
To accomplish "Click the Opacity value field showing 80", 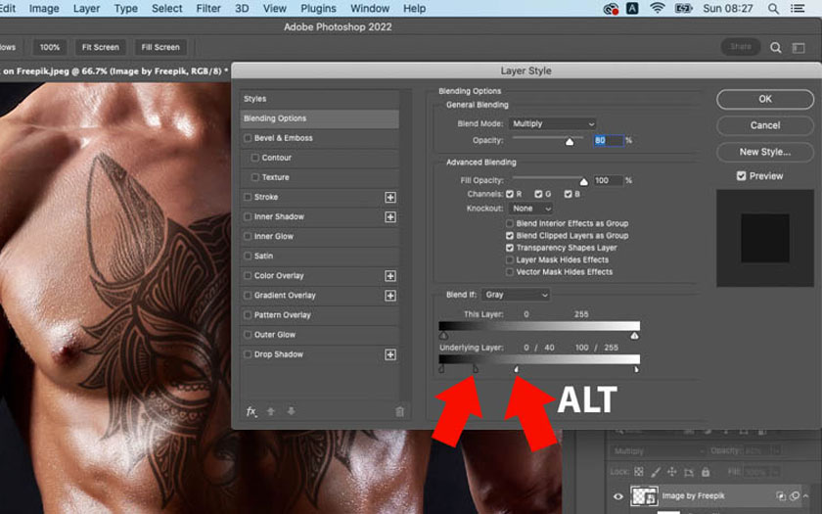I will pyautogui.click(x=608, y=141).
